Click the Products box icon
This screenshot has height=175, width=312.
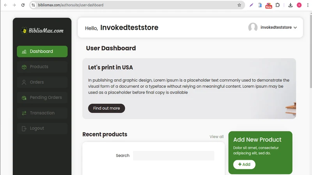coord(24,67)
